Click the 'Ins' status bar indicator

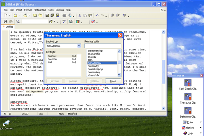(41, 114)
